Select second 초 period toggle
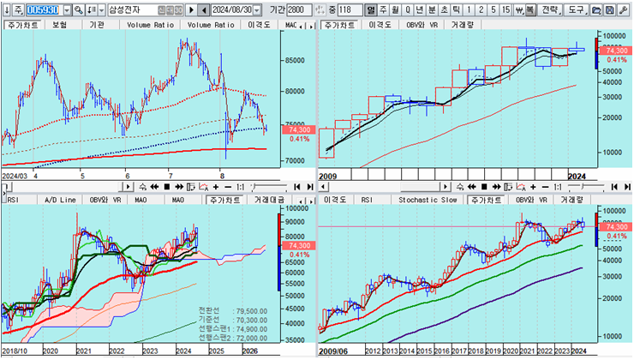 point(444,9)
